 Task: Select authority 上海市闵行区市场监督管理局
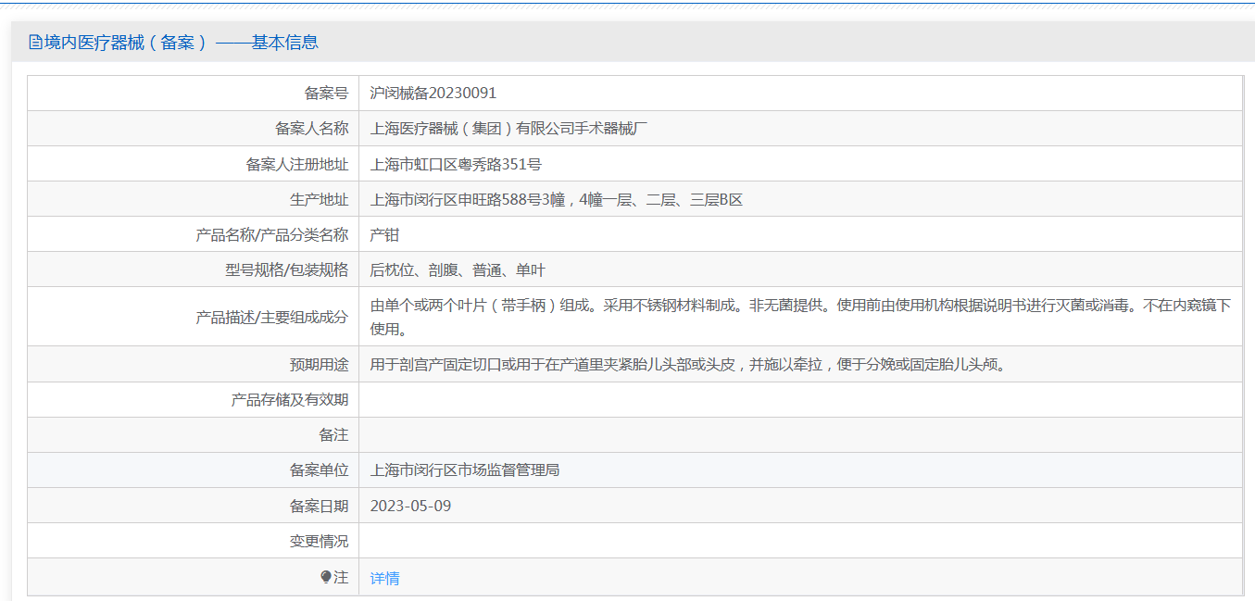464,470
